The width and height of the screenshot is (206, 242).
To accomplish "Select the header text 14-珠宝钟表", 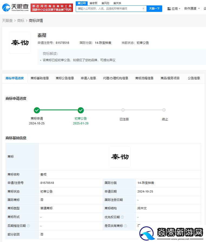I will pyautogui.click(x=103, y=43).
